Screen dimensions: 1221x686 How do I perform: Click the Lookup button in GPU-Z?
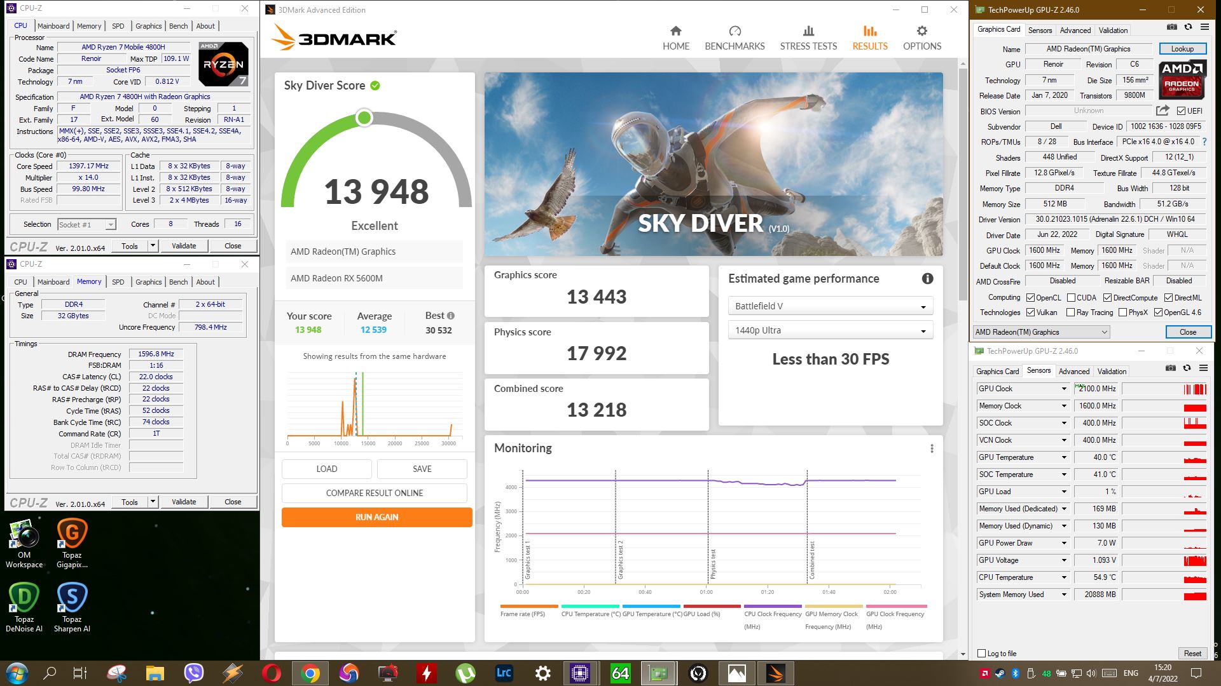click(1182, 49)
